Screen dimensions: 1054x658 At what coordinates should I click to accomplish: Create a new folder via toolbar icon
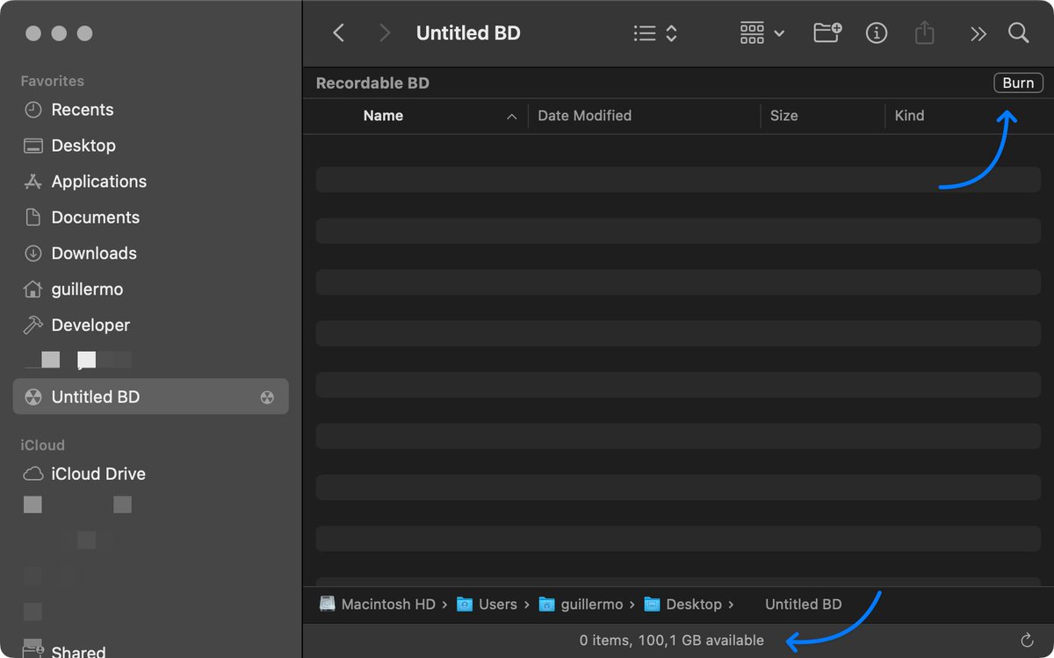point(827,33)
